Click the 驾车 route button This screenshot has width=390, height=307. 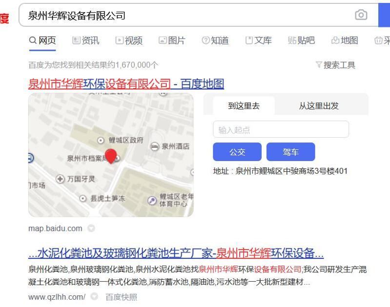coord(291,152)
